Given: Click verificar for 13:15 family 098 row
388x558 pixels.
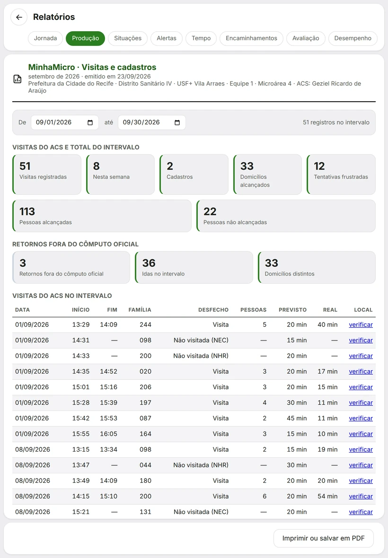Looking at the screenshot, I should pyautogui.click(x=361, y=450).
